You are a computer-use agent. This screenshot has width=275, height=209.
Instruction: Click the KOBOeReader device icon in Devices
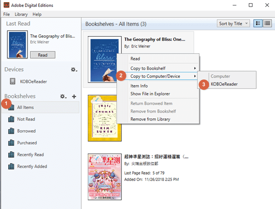tap(12, 81)
